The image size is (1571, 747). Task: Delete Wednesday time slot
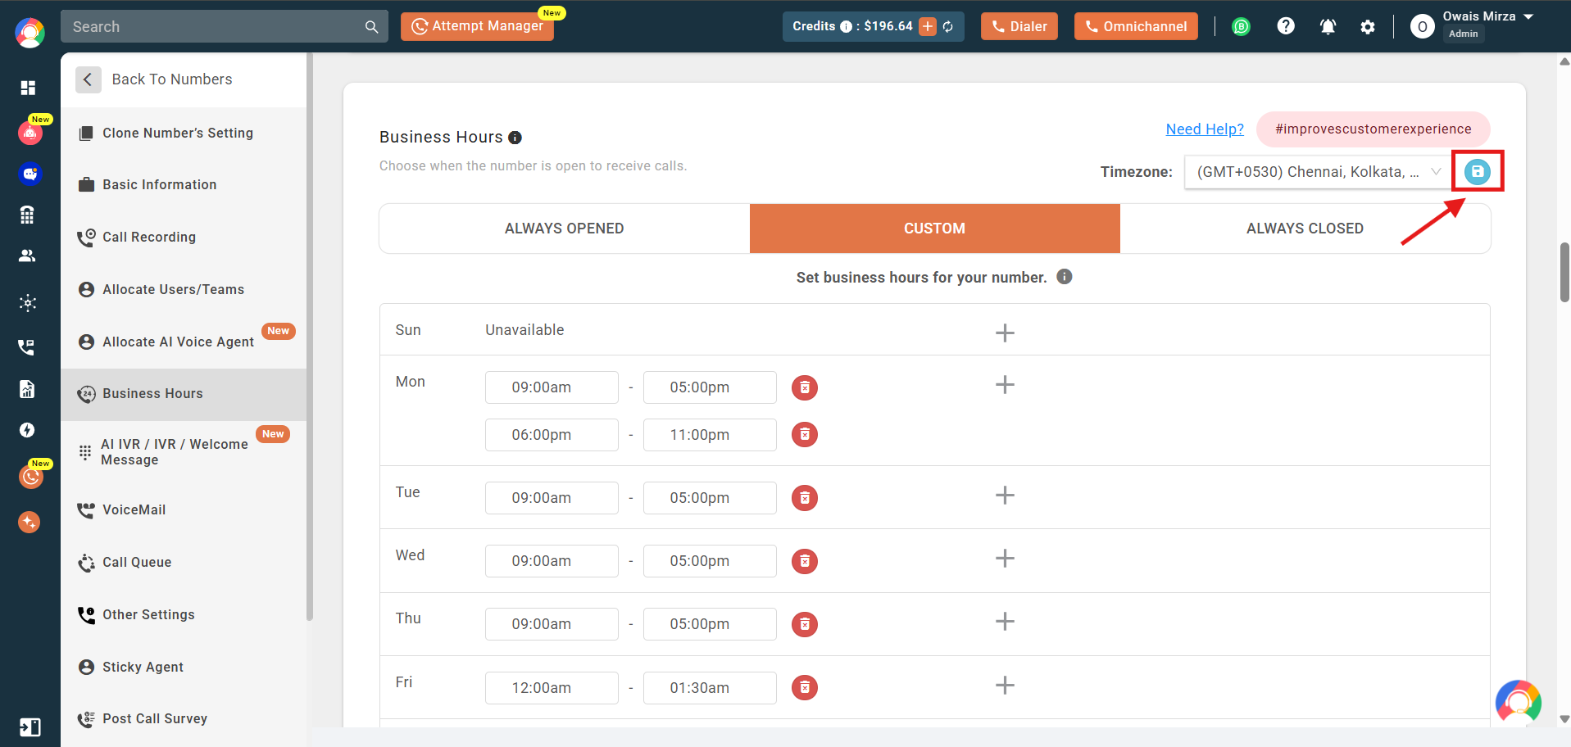(x=805, y=561)
